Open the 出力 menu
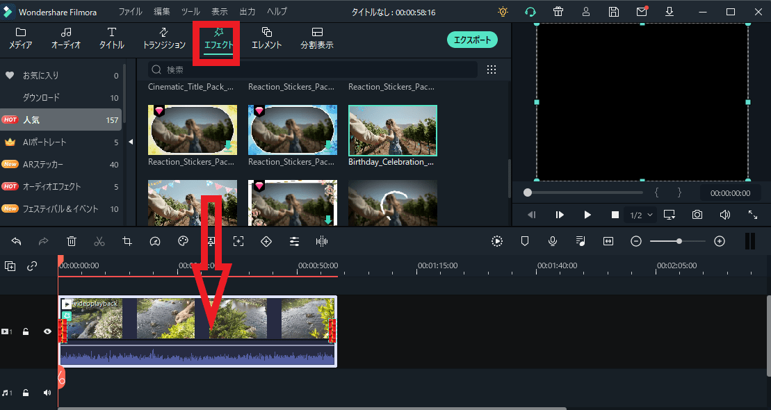This screenshot has width=771, height=410. [x=247, y=12]
